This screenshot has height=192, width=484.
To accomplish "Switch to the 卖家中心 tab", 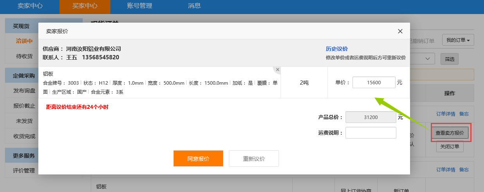I will click(x=30, y=6).
